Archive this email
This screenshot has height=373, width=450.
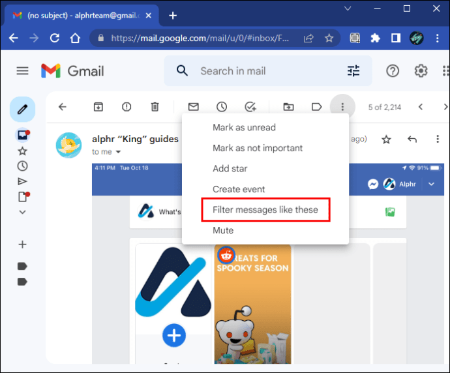point(98,107)
